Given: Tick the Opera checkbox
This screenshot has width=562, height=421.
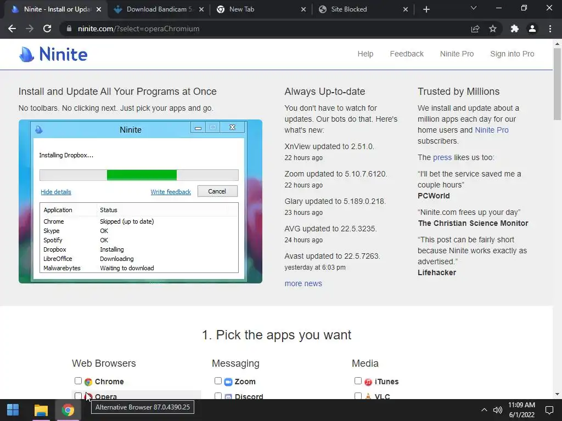Looking at the screenshot, I should [78, 396].
